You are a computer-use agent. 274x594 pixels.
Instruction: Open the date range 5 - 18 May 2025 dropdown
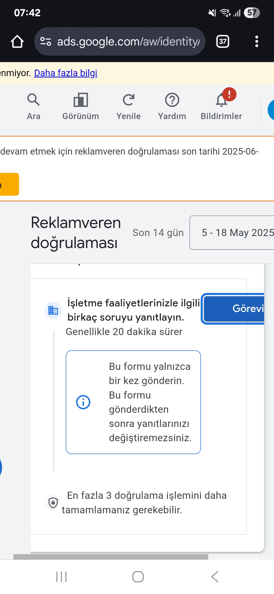pos(232,233)
